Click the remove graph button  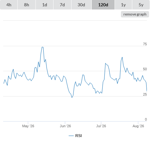click(135, 14)
